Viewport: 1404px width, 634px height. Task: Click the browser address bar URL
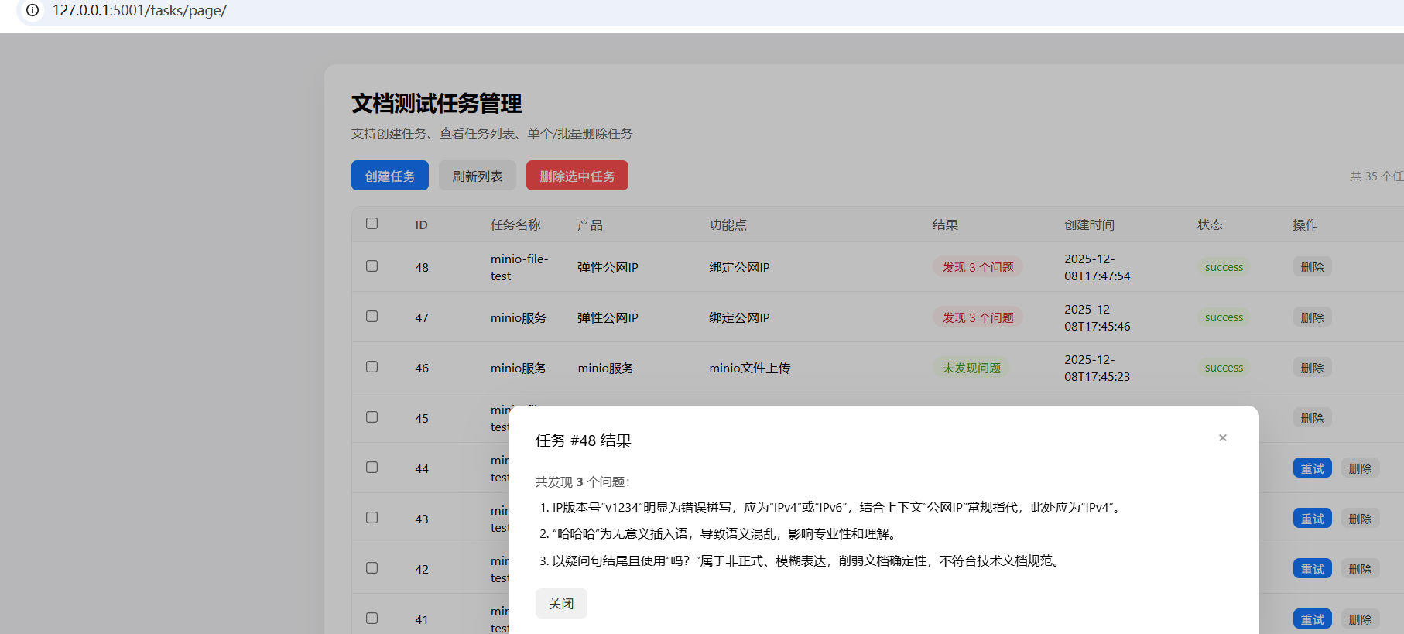tap(139, 11)
